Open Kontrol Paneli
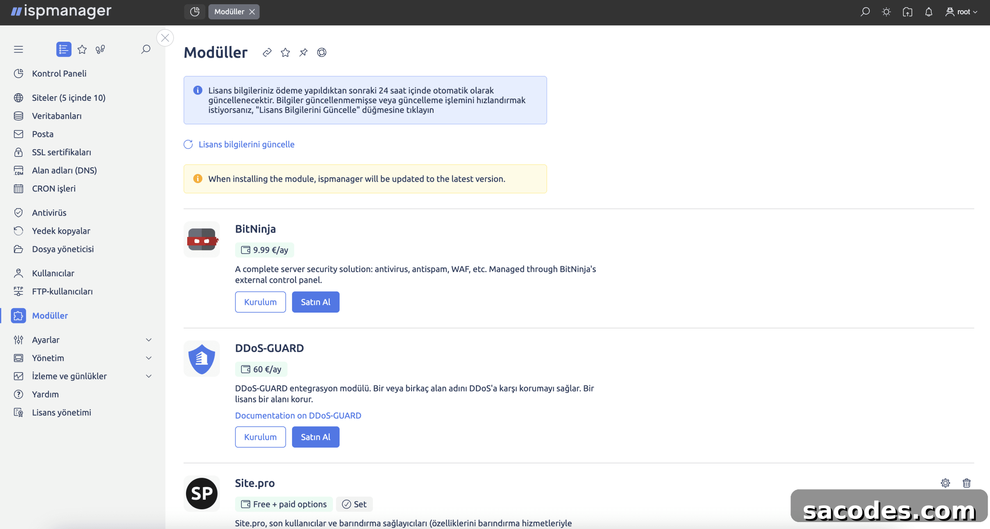Screen dimensions: 990x529 pos(59,73)
